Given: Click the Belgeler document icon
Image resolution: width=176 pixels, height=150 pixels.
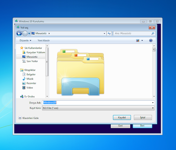Looking at the screenshot, I should coord(24,74).
